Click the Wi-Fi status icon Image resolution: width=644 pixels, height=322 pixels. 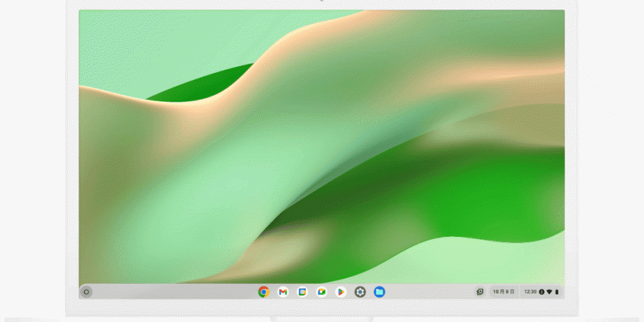point(549,292)
